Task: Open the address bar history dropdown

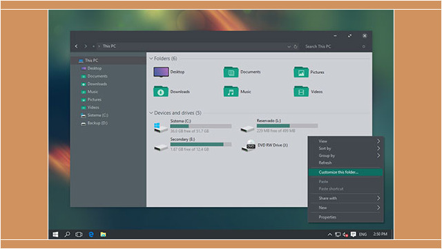Action: point(289,46)
